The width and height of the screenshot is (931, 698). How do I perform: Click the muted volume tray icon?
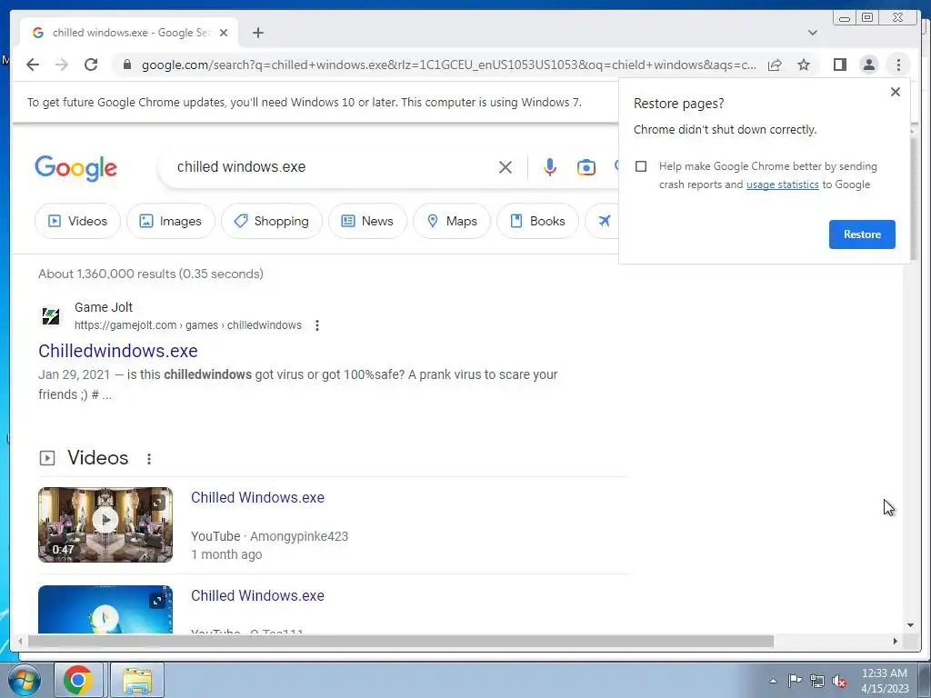click(839, 682)
